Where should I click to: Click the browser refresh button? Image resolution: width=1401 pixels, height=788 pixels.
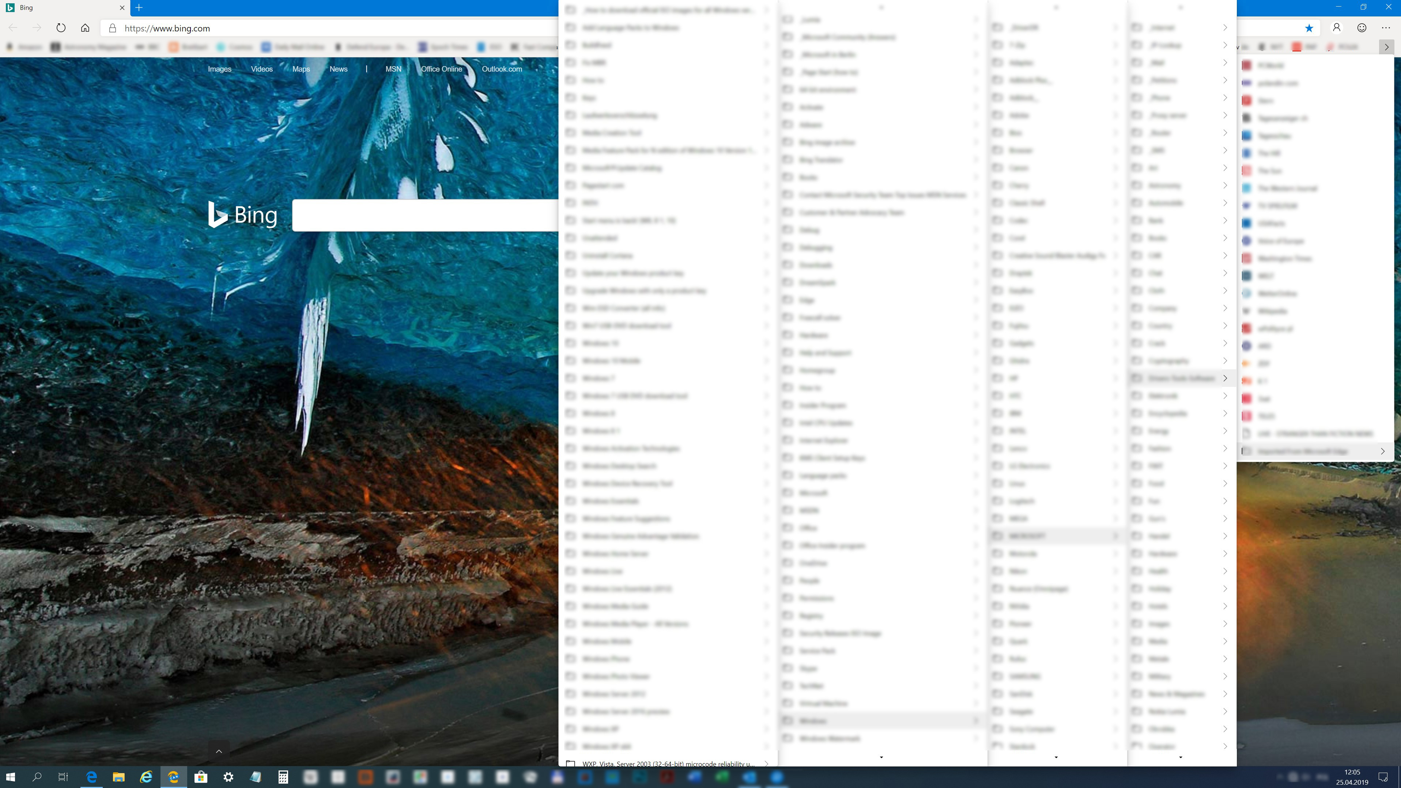point(61,28)
